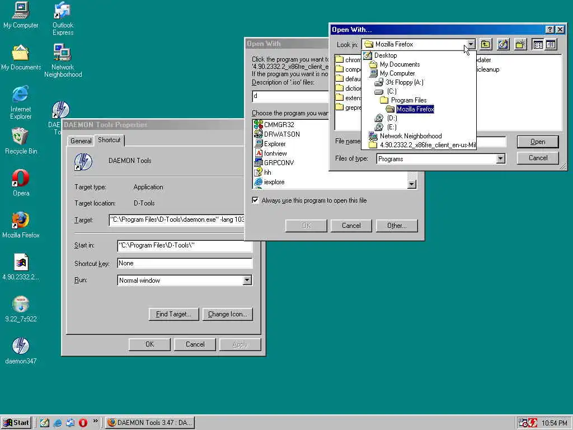Click Other... button in Open With
This screenshot has width=573, height=430.
pyautogui.click(x=397, y=226)
